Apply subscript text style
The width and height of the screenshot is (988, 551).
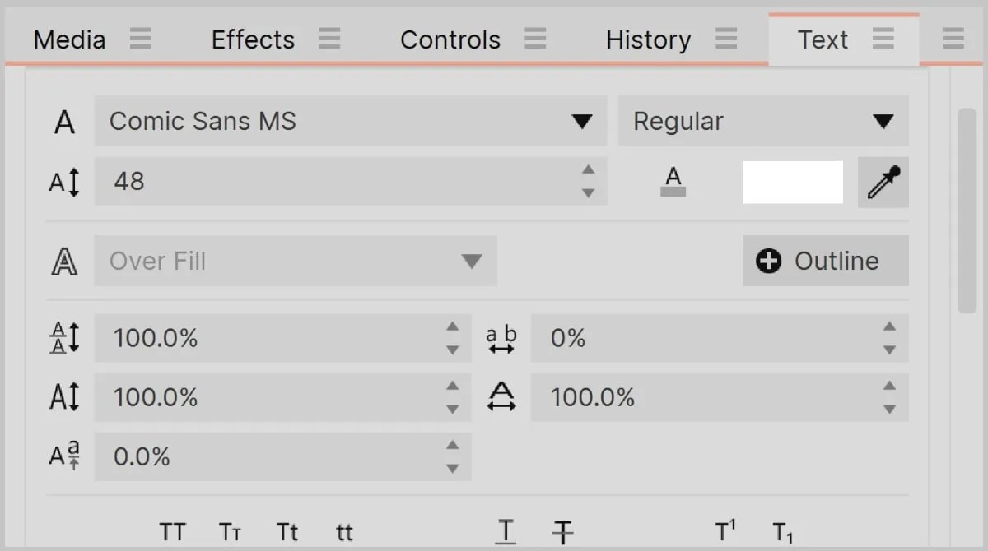click(x=782, y=533)
